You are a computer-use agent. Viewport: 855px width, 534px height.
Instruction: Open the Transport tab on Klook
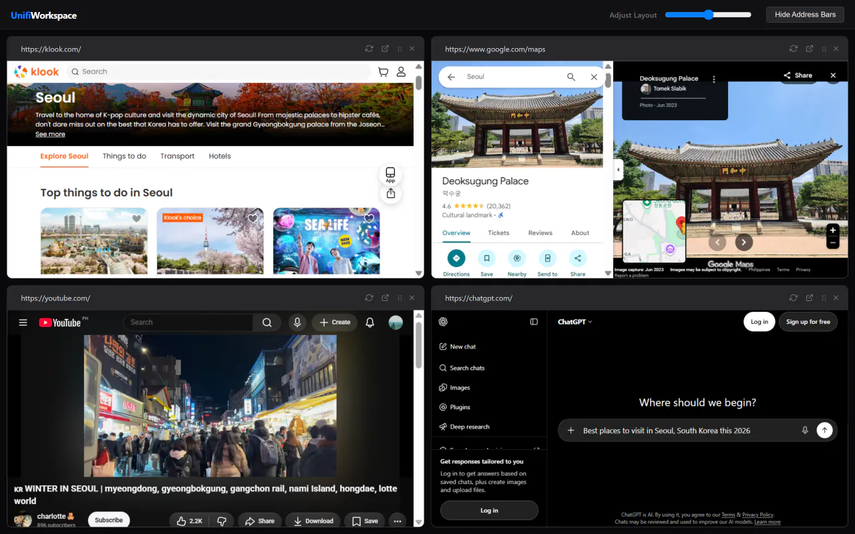point(178,156)
